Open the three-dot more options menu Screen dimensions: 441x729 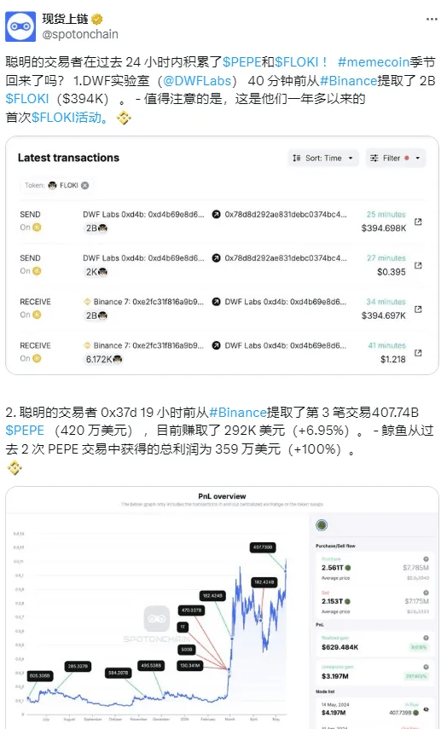432,19
